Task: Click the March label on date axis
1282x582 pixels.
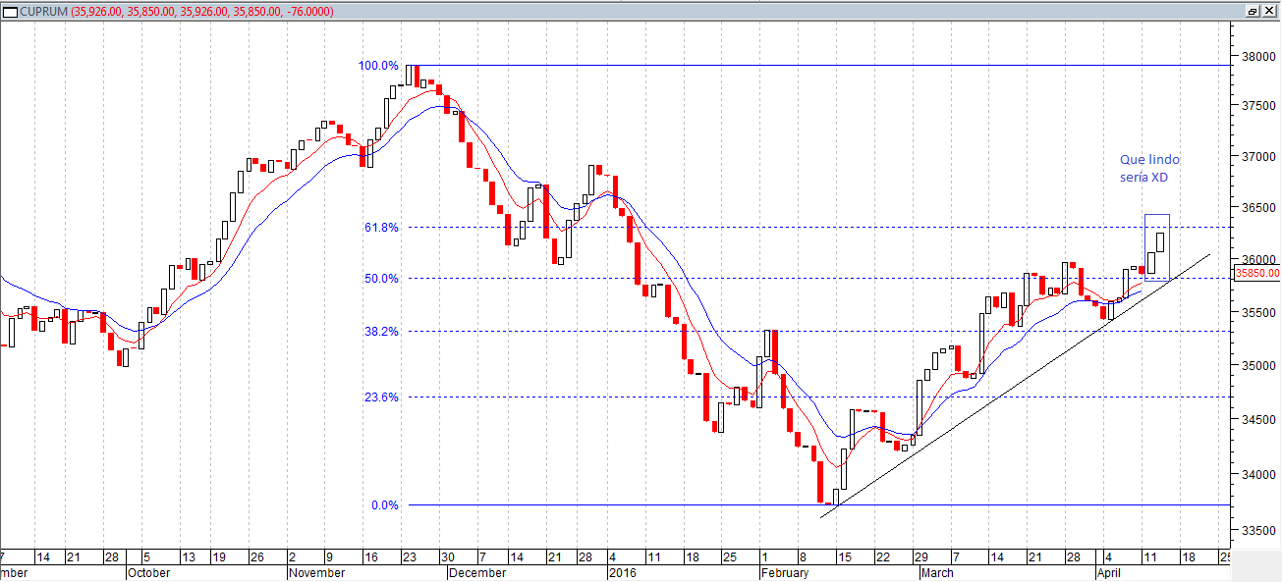Action: point(938,572)
